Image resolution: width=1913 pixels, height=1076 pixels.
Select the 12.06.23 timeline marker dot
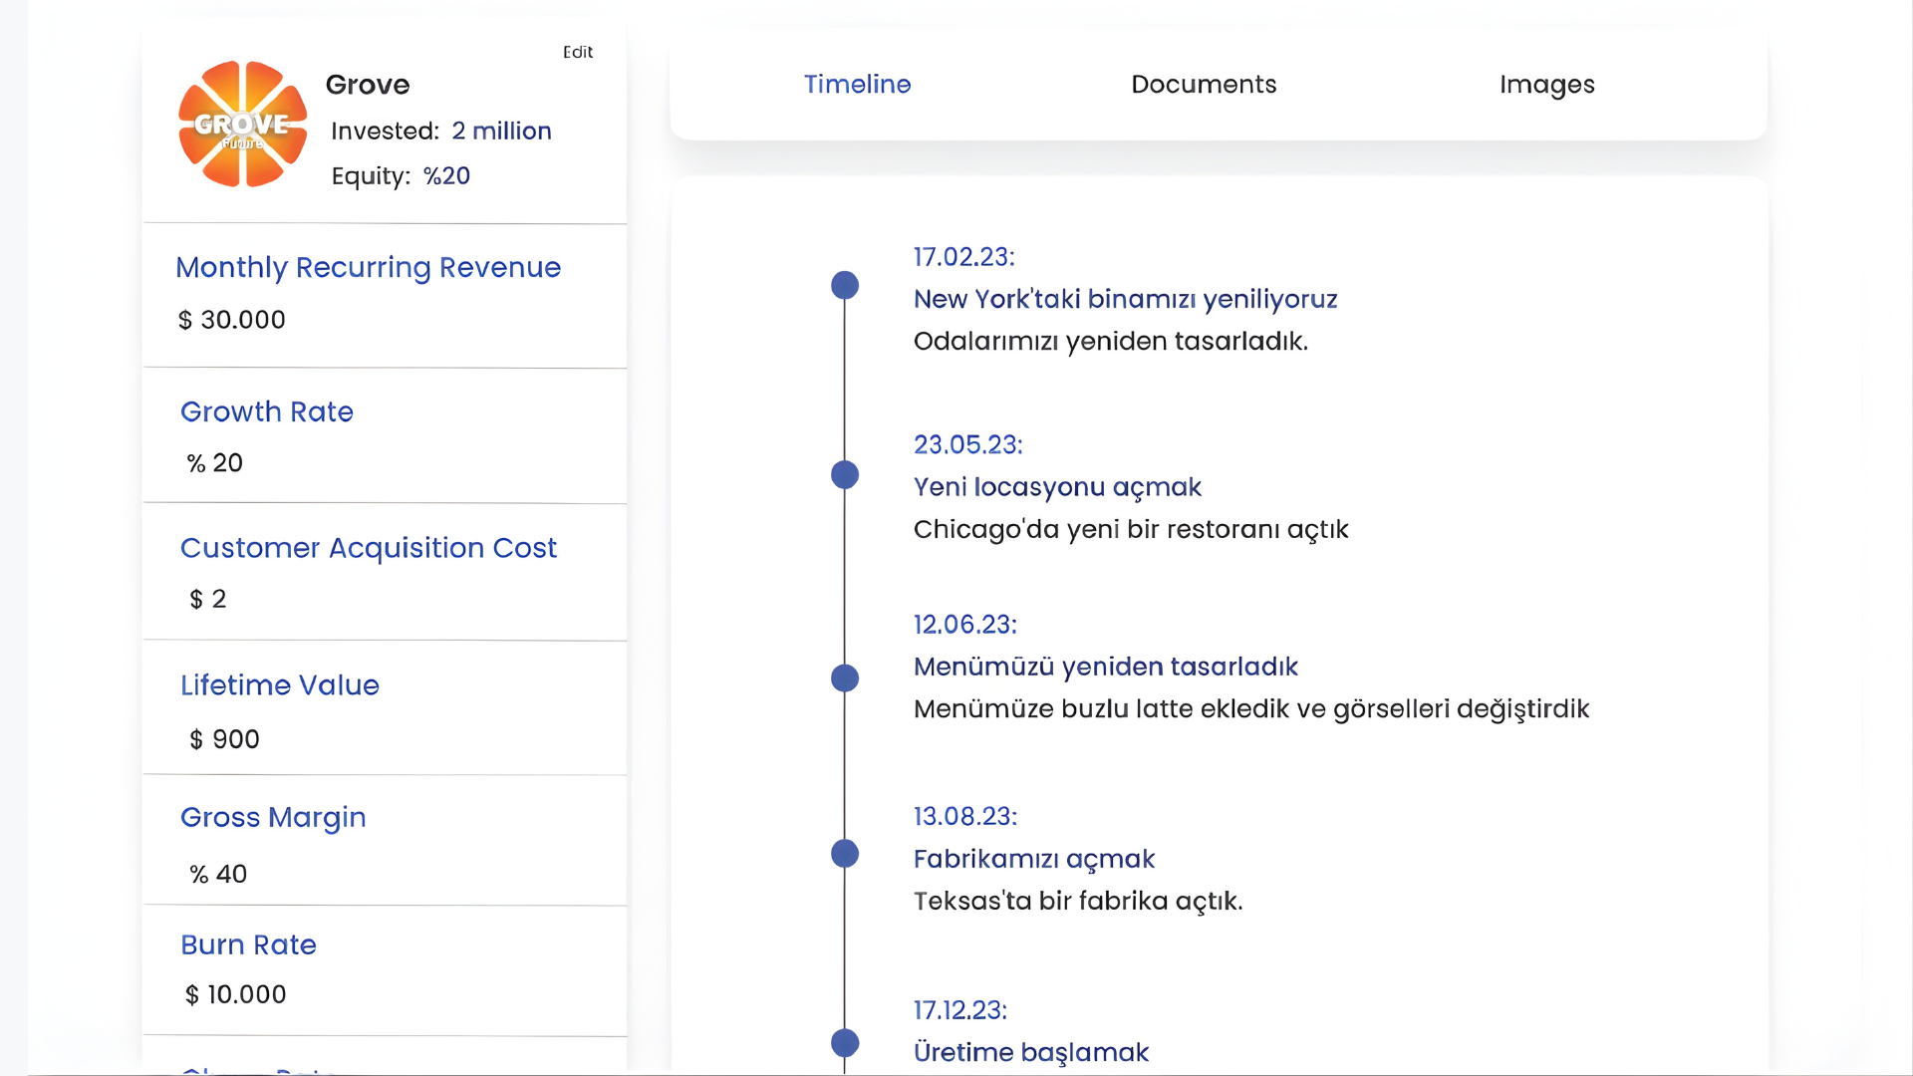[845, 677]
